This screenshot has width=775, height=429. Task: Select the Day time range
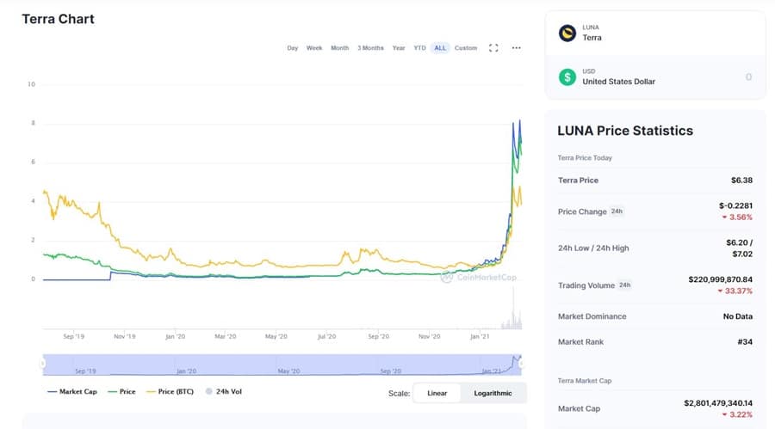[293, 48]
